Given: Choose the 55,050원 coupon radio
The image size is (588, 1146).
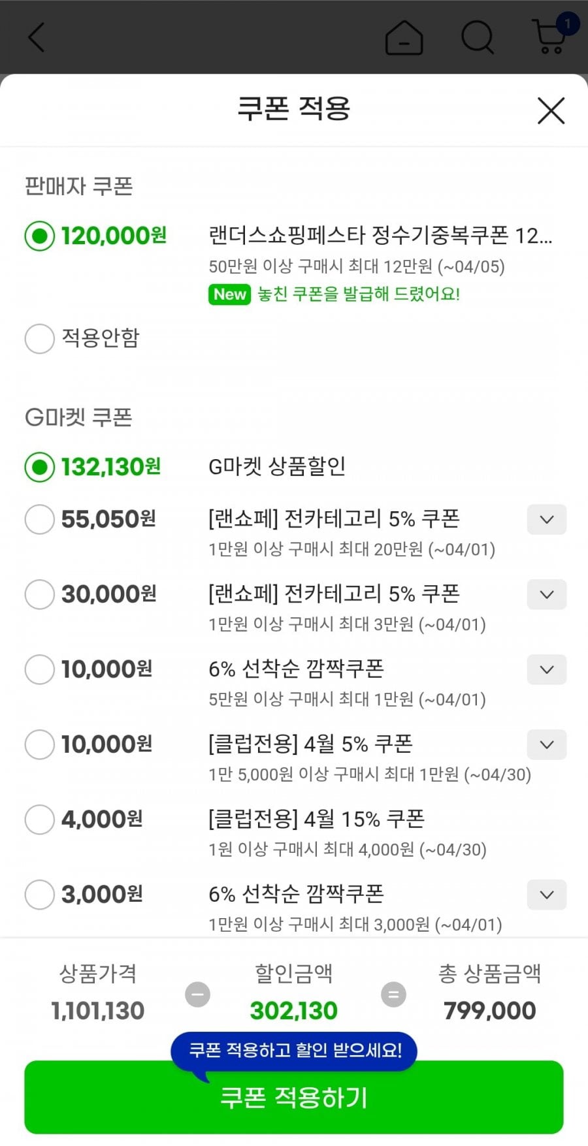Looking at the screenshot, I should pyautogui.click(x=39, y=520).
